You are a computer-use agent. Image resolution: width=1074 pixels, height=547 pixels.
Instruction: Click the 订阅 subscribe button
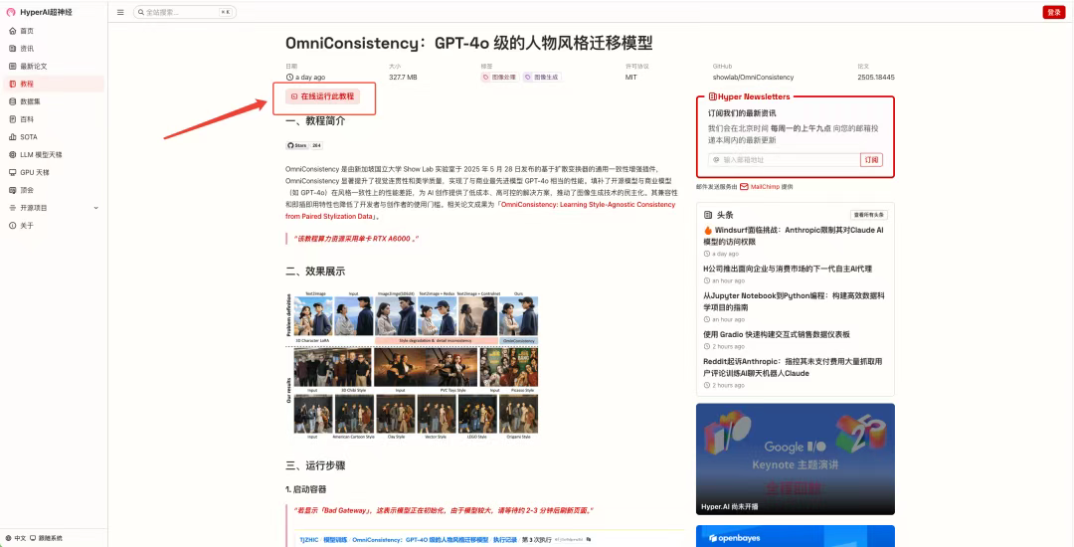point(871,159)
